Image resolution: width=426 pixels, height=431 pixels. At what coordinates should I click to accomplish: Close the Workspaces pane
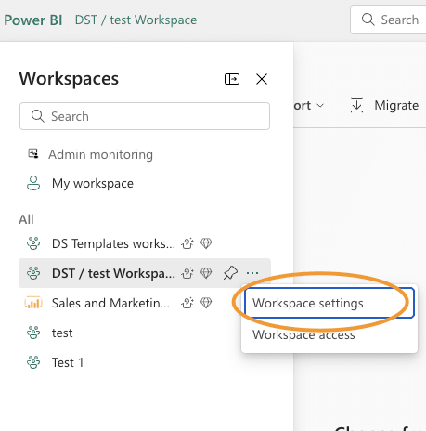click(x=262, y=79)
